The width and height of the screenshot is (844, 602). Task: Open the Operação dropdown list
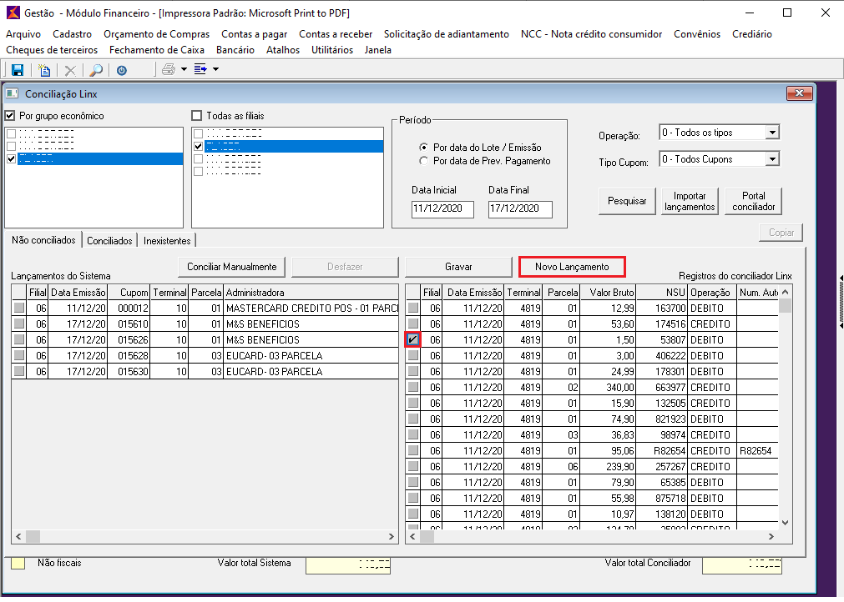click(772, 133)
